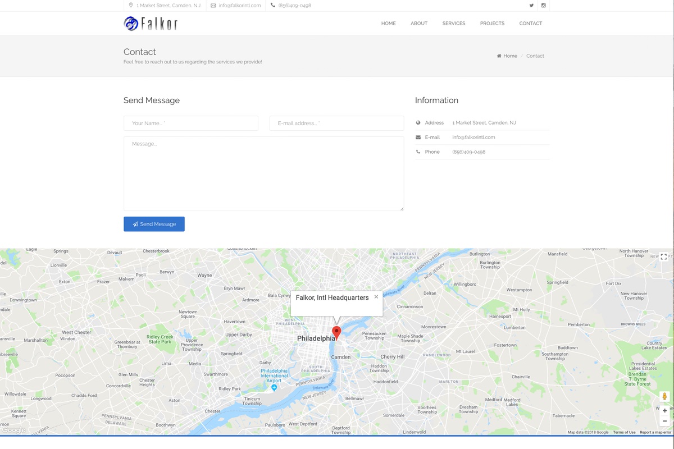Click the Home breadcrumb link

(510, 56)
